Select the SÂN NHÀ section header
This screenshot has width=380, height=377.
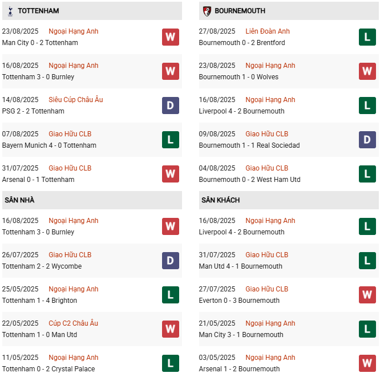pos(20,200)
